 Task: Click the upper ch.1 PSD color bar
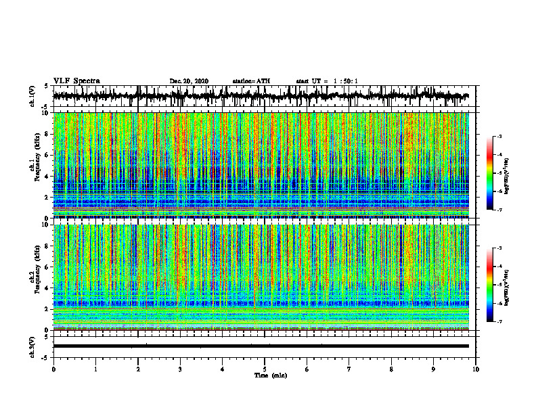(489, 173)
